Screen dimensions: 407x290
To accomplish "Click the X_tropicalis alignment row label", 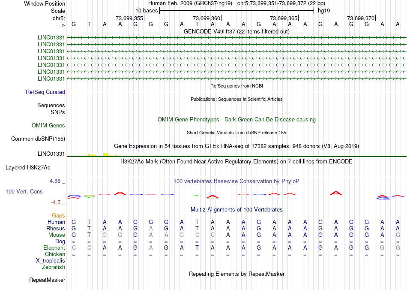I will (x=51, y=261).
